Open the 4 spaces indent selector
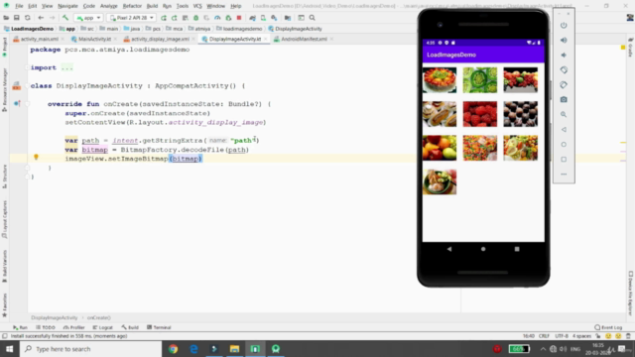Image resolution: width=635 pixels, height=357 pixels. click(582, 336)
